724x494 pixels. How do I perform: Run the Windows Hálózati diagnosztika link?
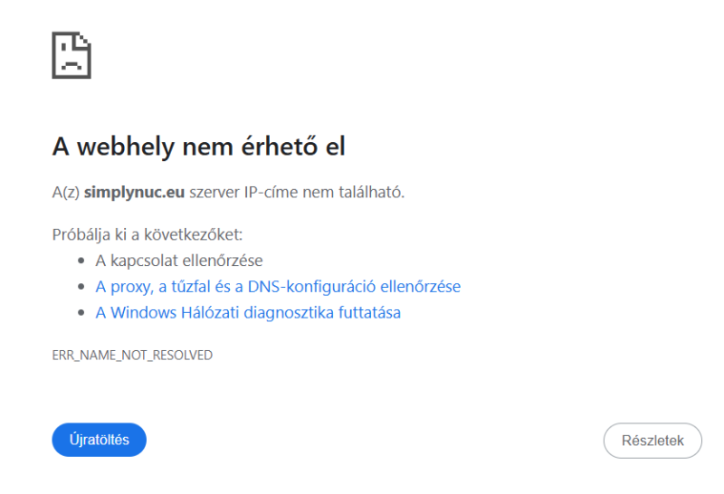pos(248,313)
